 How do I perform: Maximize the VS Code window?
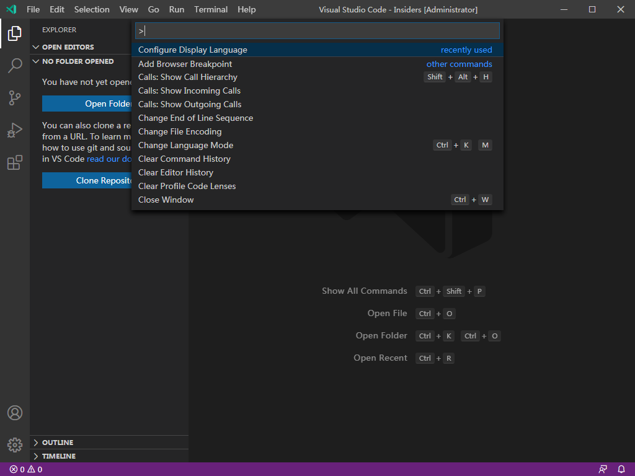(592, 9)
